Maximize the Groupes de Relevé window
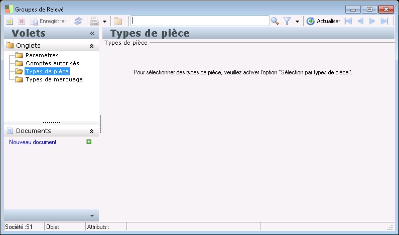This screenshot has width=399, height=235. click(369, 10)
